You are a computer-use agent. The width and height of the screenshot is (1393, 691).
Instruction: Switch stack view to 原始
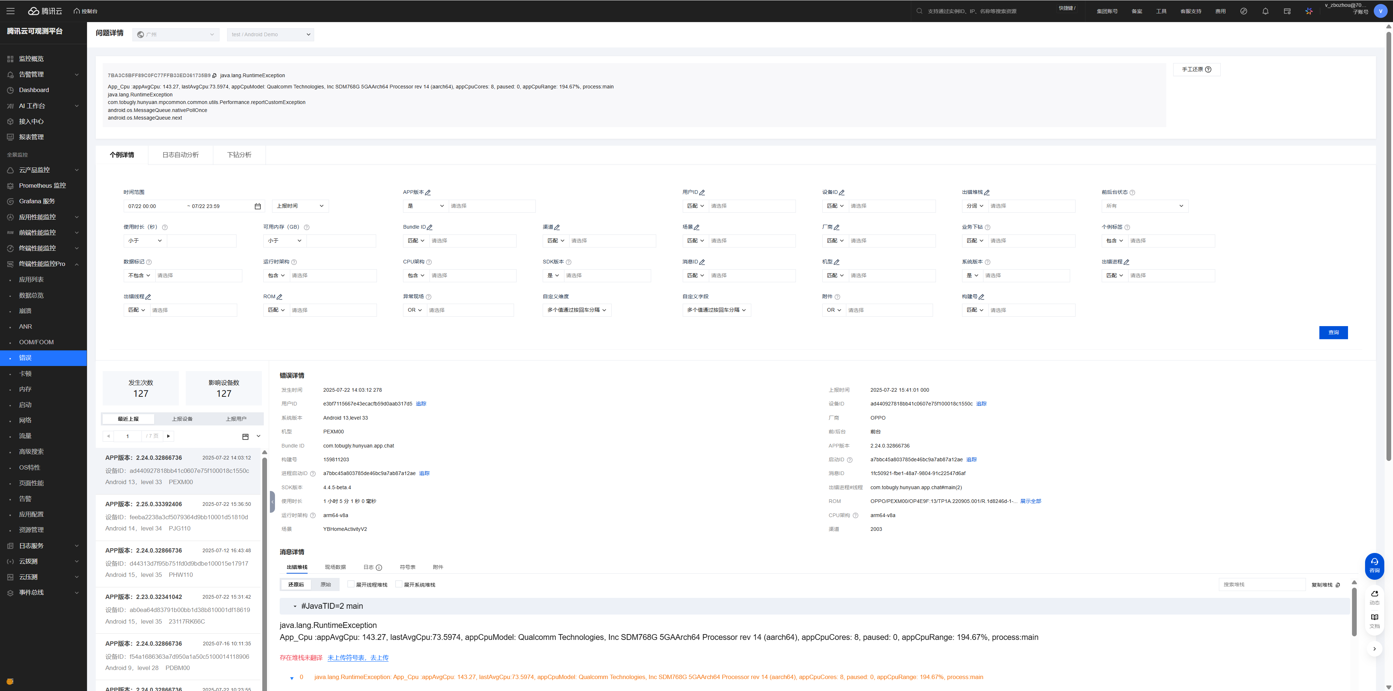[x=325, y=584]
